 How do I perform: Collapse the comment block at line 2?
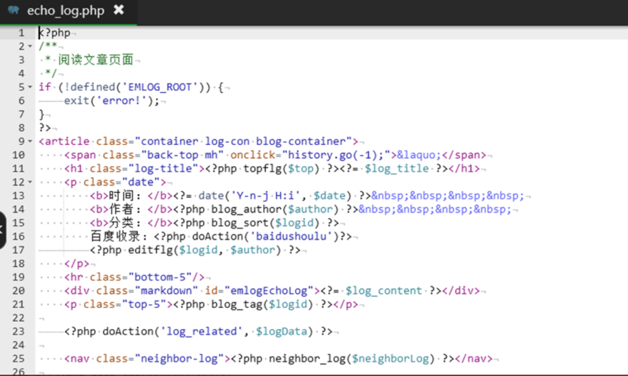point(30,47)
